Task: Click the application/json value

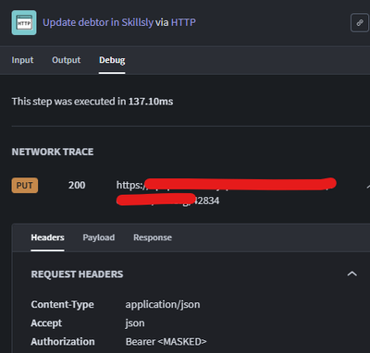Action: 163,305
